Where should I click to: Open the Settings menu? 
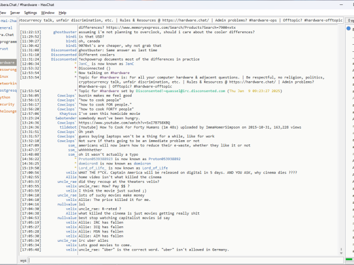30,12
